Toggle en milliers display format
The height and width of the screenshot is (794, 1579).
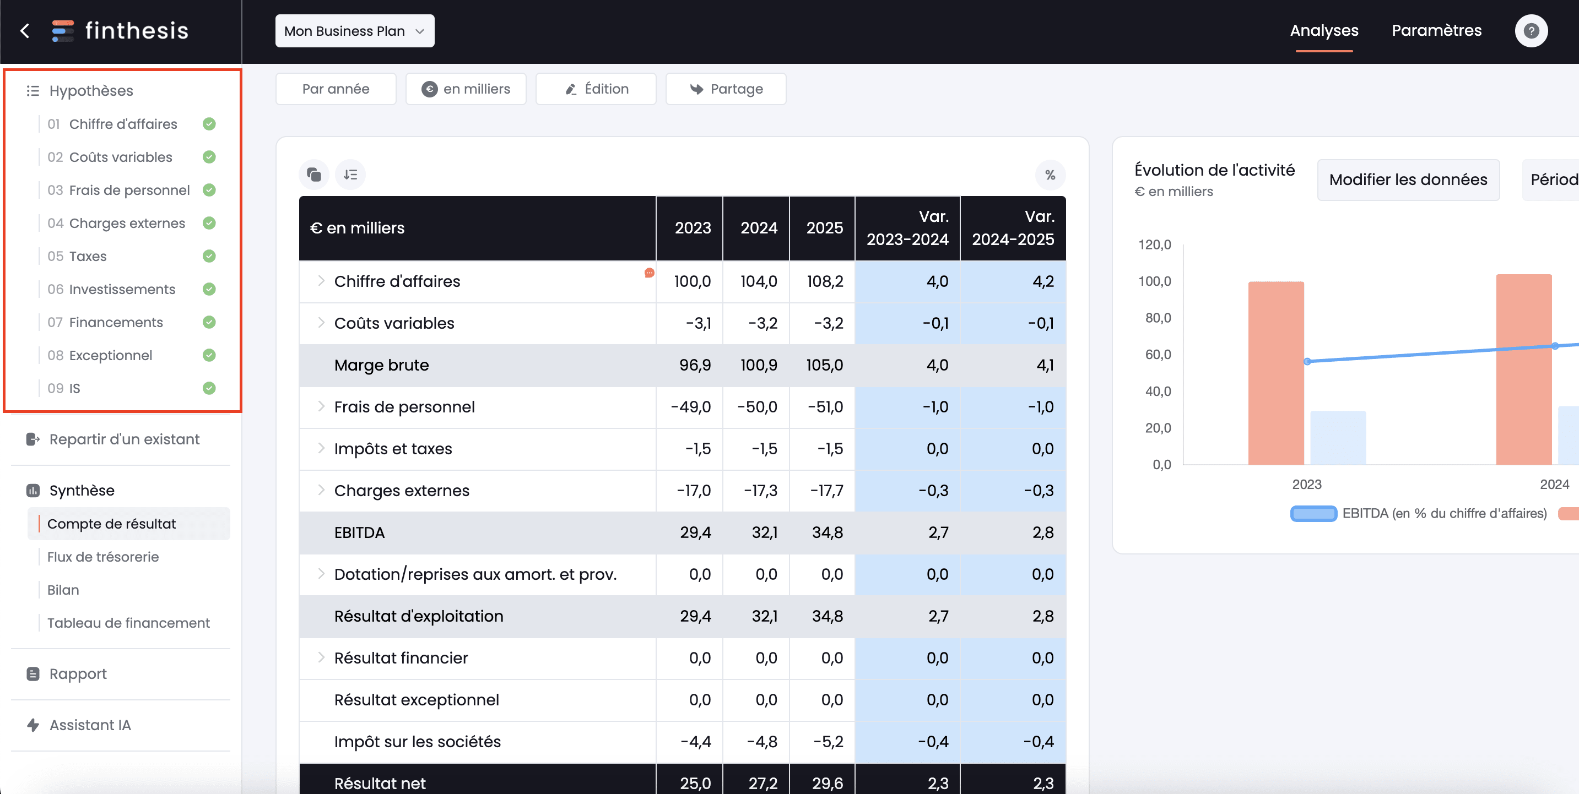coord(466,89)
